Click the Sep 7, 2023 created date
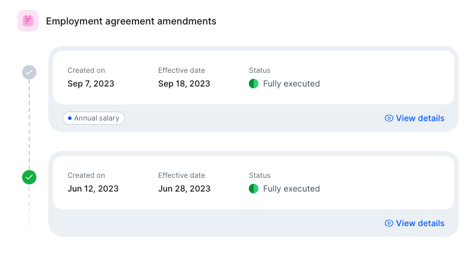The height and width of the screenshot is (253, 475). point(91,84)
